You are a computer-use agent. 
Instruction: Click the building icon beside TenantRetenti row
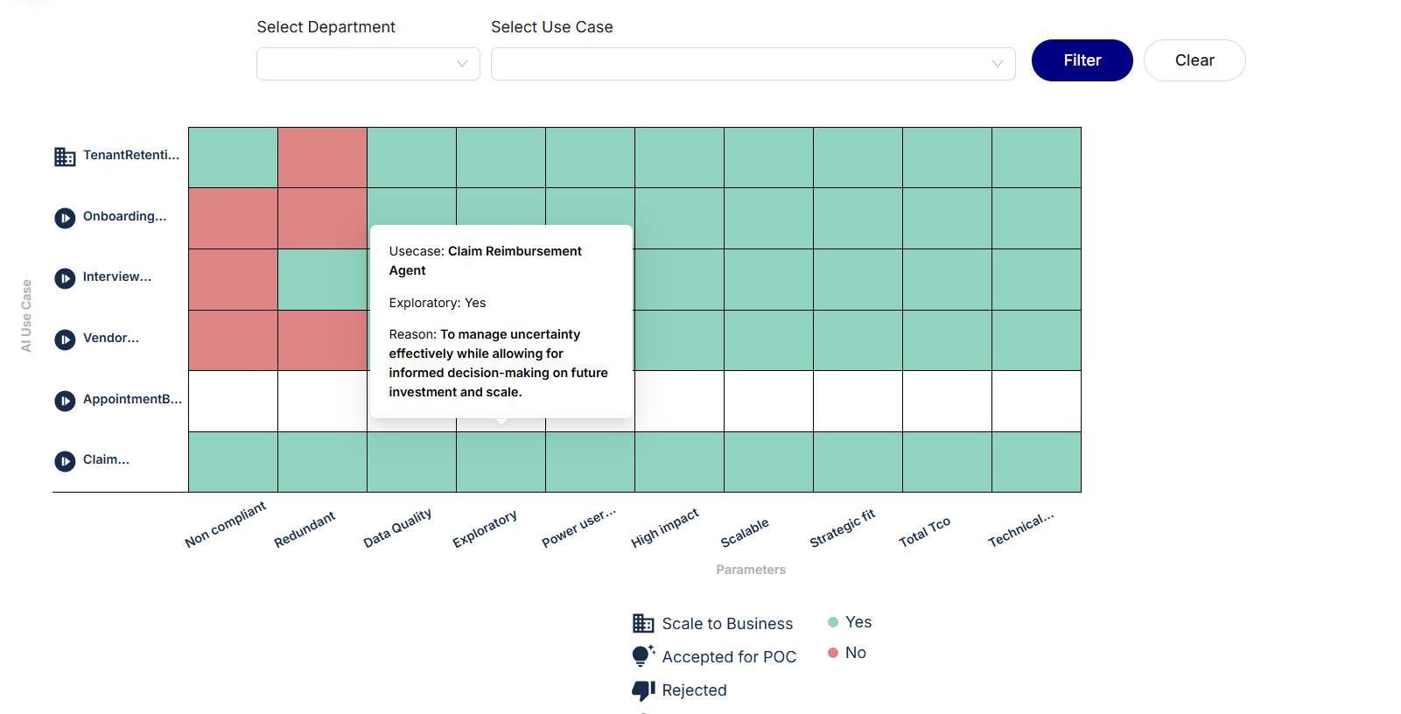65,157
